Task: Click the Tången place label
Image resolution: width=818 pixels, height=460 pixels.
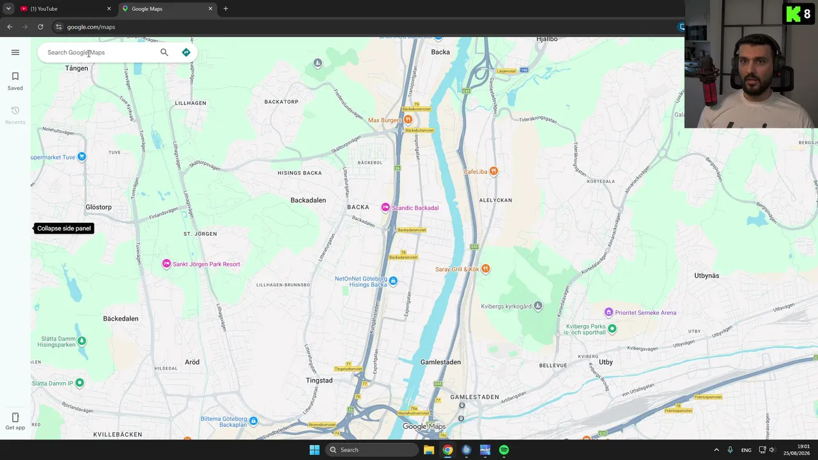Action: click(x=77, y=68)
